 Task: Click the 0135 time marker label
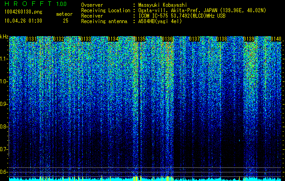[x=140, y=39]
